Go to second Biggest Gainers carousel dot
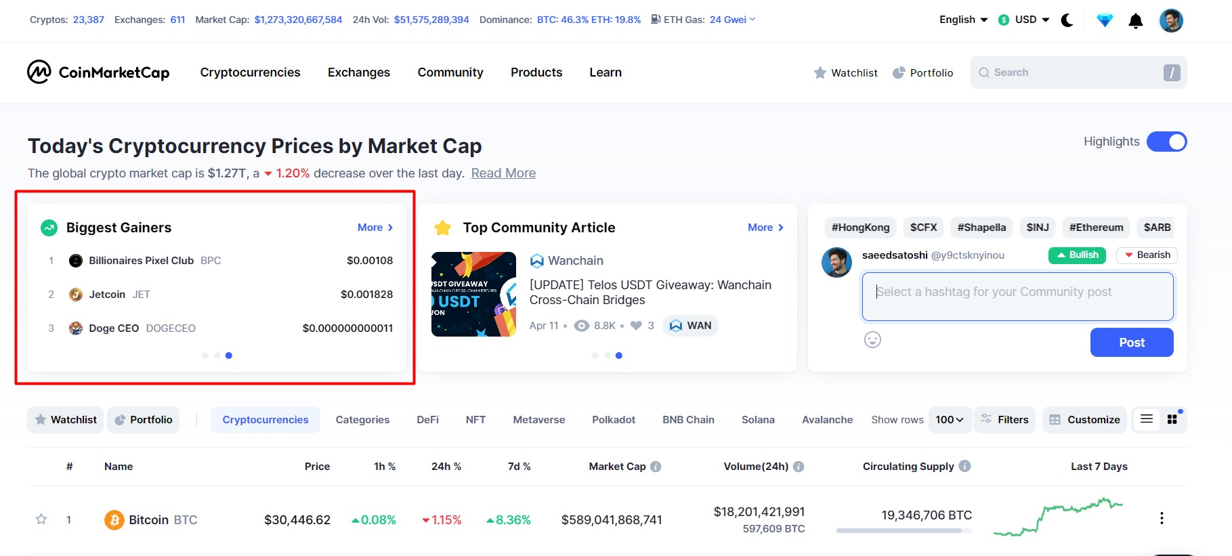The height and width of the screenshot is (556, 1232). pos(217,356)
